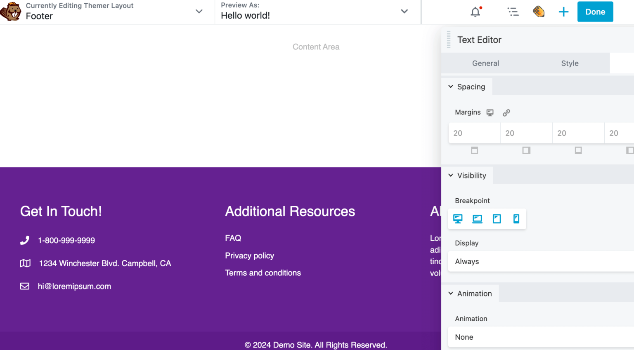This screenshot has width=634, height=350.
Task: Click the responsive editing monitor icon beside Margins
Action: click(x=490, y=112)
